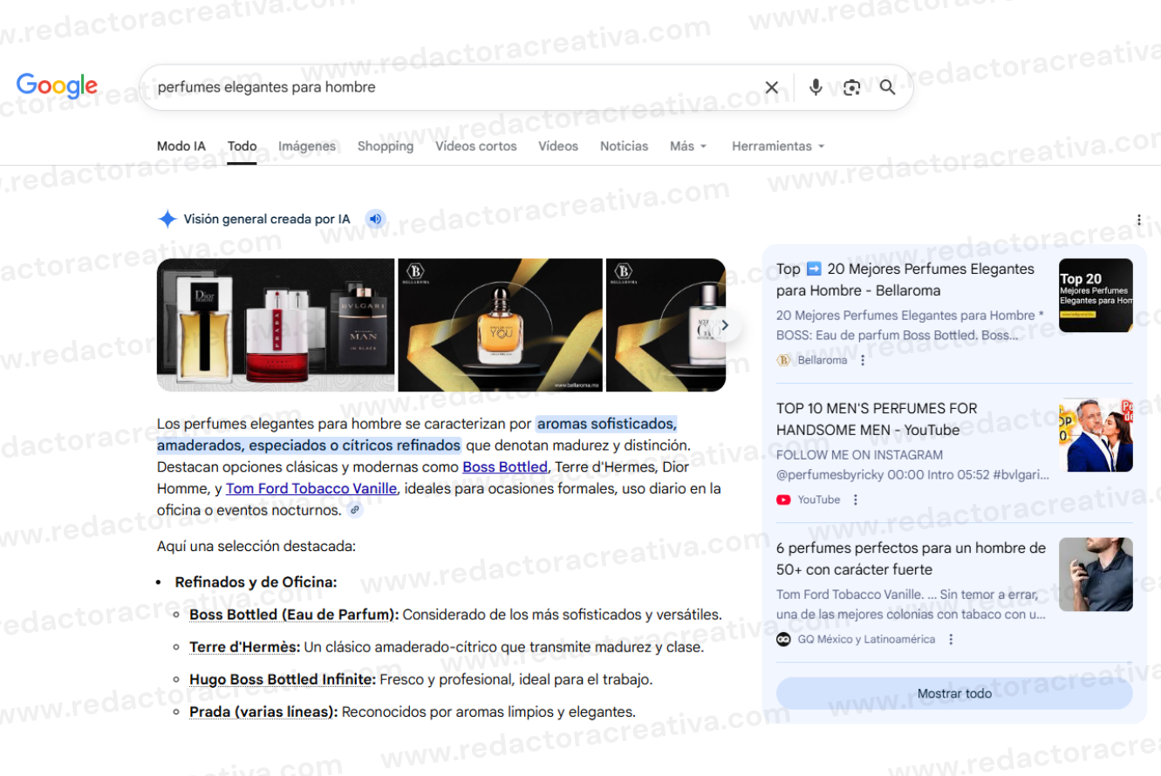Open 'TOP 10 MEN'S PERFUMES' YouTube result
The height and width of the screenshot is (776, 1161).
pyautogui.click(x=877, y=419)
